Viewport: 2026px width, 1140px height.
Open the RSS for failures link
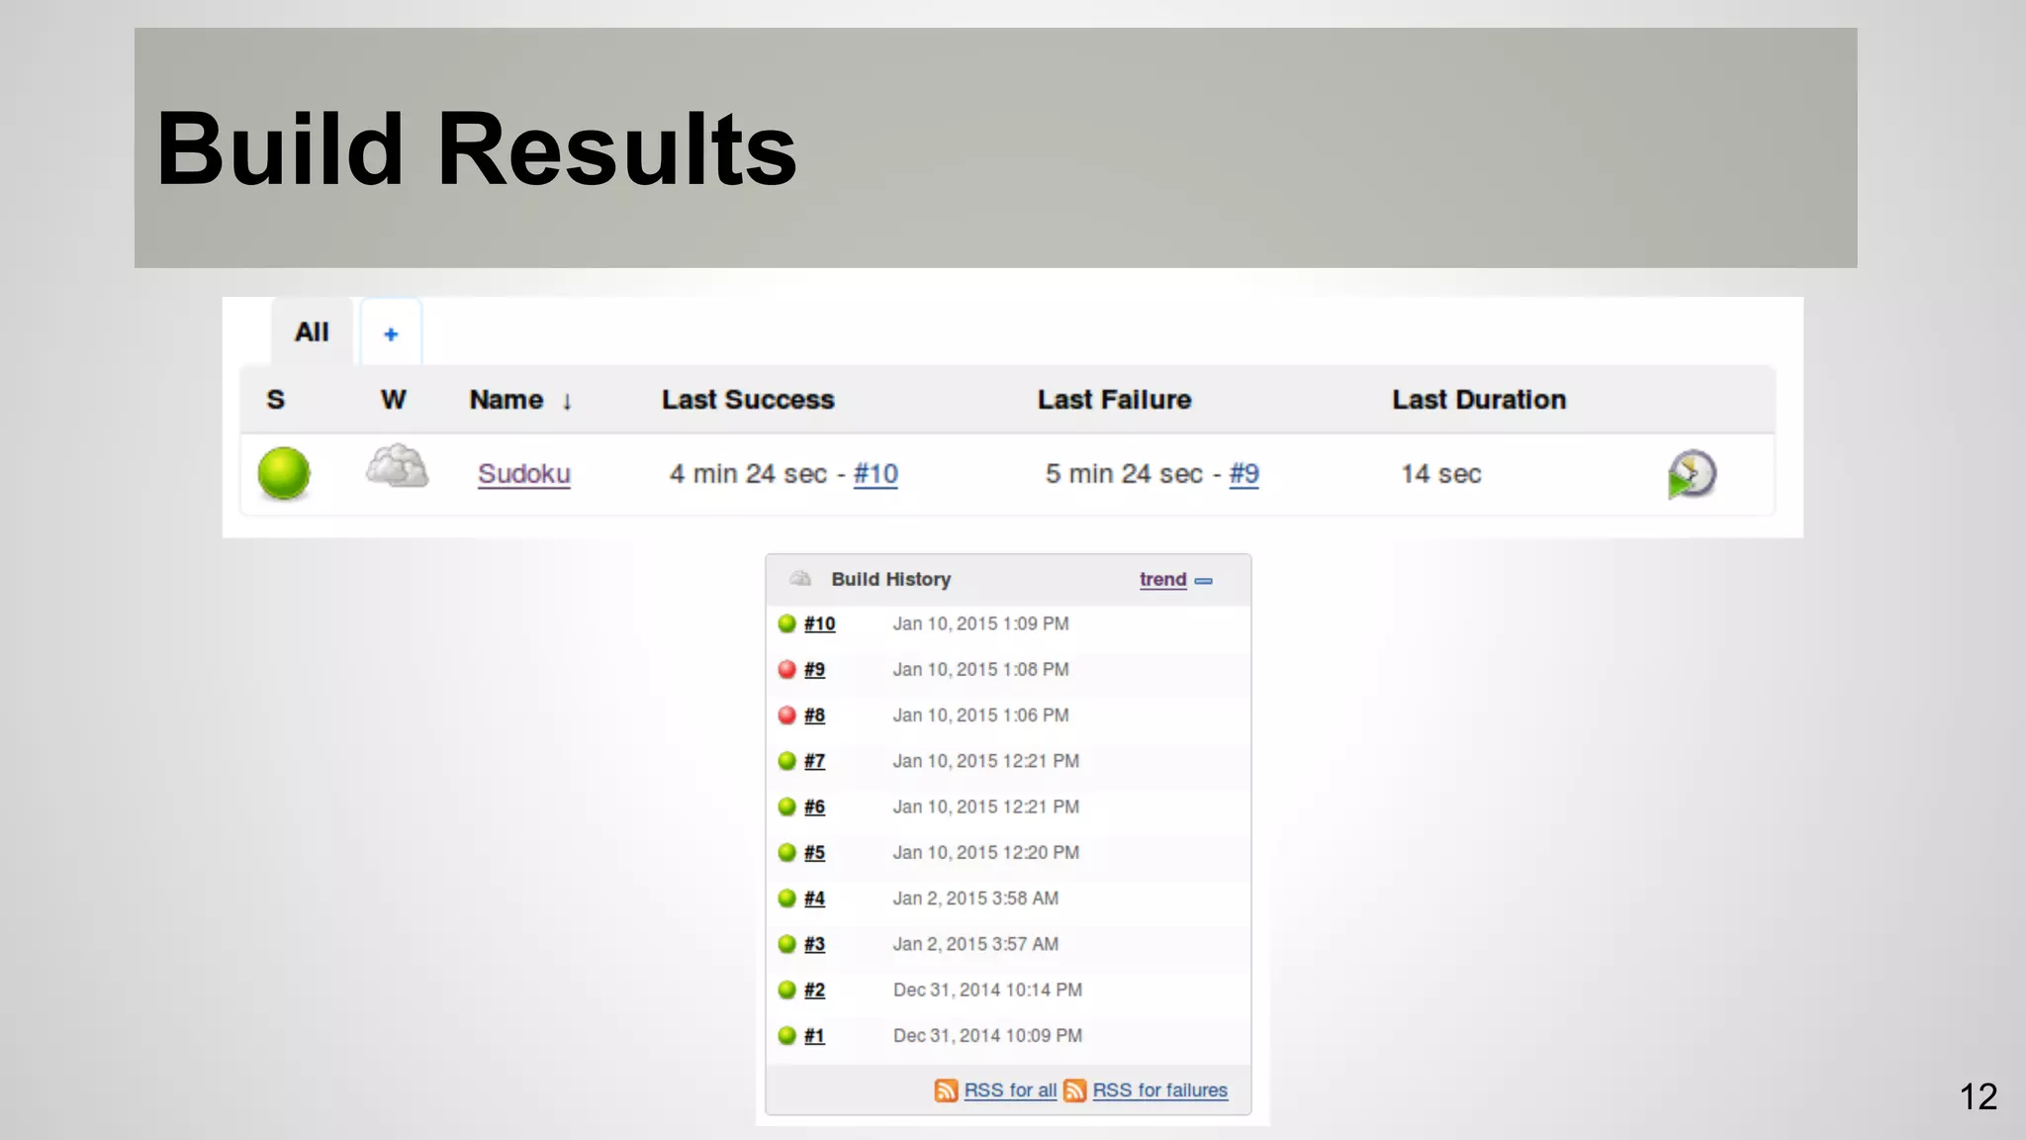click(x=1159, y=1090)
